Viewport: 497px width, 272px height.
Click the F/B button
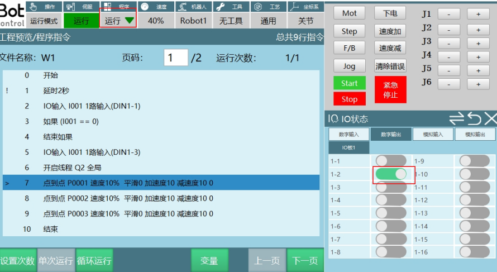pos(349,48)
